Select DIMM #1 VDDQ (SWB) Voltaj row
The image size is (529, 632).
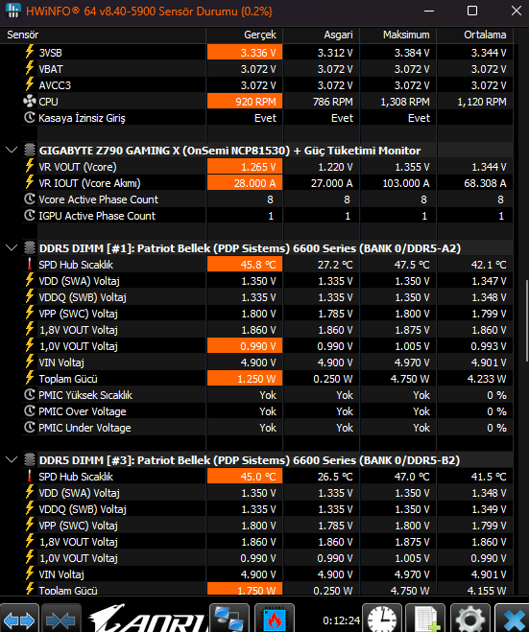(267, 297)
